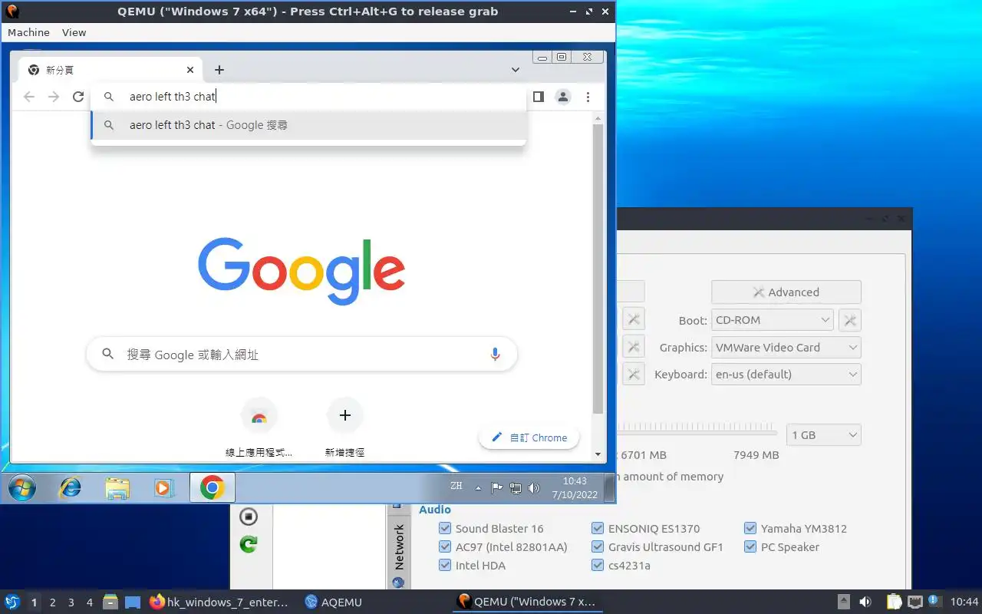Click the Google search input box
This screenshot has width=982, height=614.
(302, 355)
